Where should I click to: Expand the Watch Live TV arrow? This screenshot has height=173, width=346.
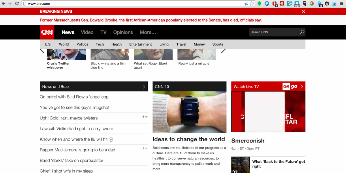(302, 86)
